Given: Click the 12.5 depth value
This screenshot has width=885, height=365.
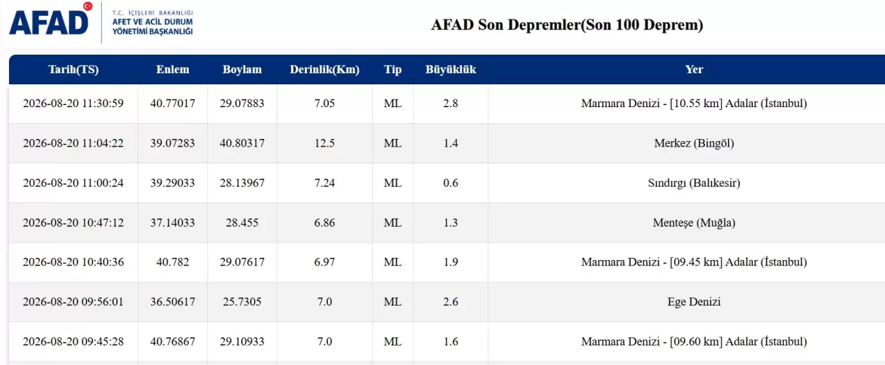Looking at the screenshot, I should pos(324,143).
